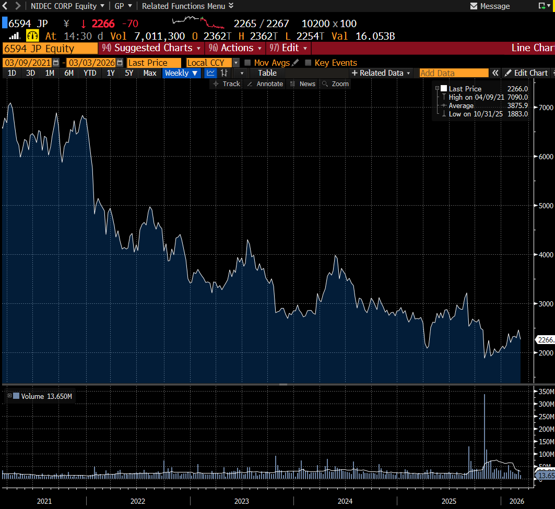Click the Edit Chart button label
The image size is (555, 509).
pyautogui.click(x=531, y=73)
